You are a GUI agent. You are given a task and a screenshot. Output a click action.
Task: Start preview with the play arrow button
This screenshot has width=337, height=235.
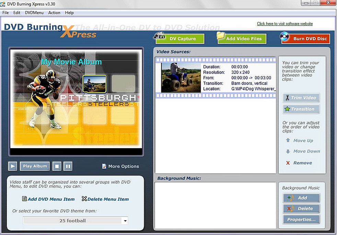(x=13, y=166)
